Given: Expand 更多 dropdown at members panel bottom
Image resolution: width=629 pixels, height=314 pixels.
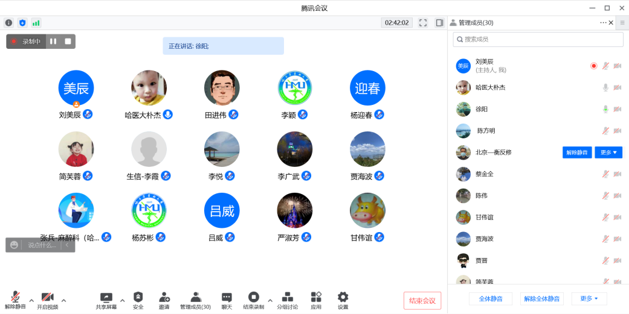Looking at the screenshot, I should [x=589, y=299].
